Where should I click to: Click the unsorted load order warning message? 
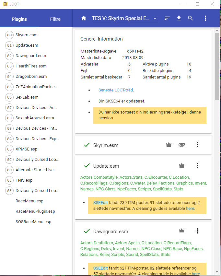[x=150, y=115]
